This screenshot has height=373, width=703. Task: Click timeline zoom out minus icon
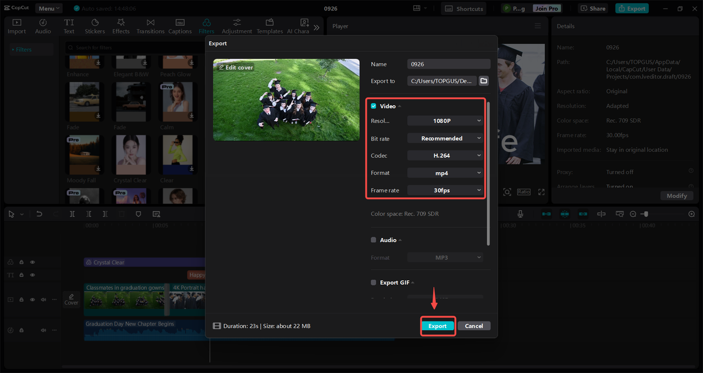click(x=633, y=214)
